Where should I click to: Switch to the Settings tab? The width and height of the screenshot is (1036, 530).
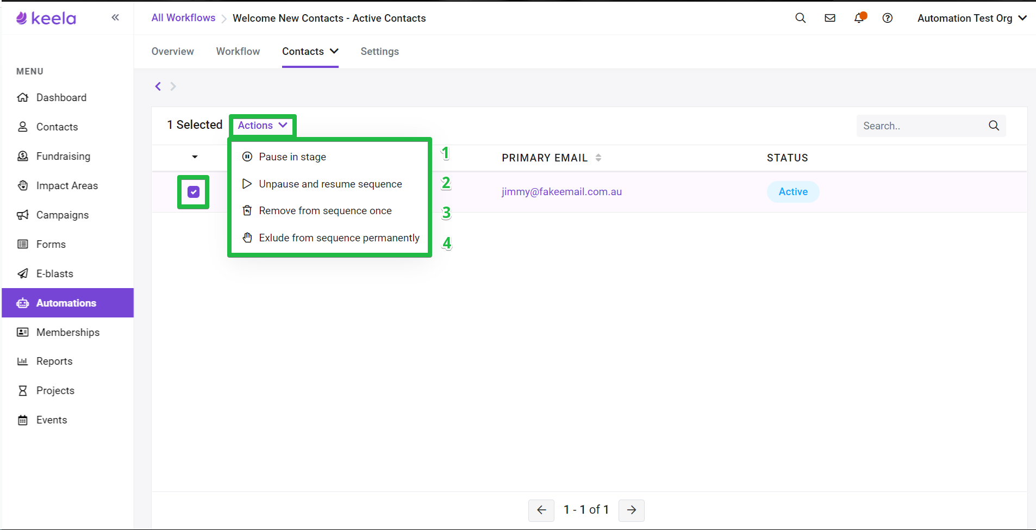380,51
